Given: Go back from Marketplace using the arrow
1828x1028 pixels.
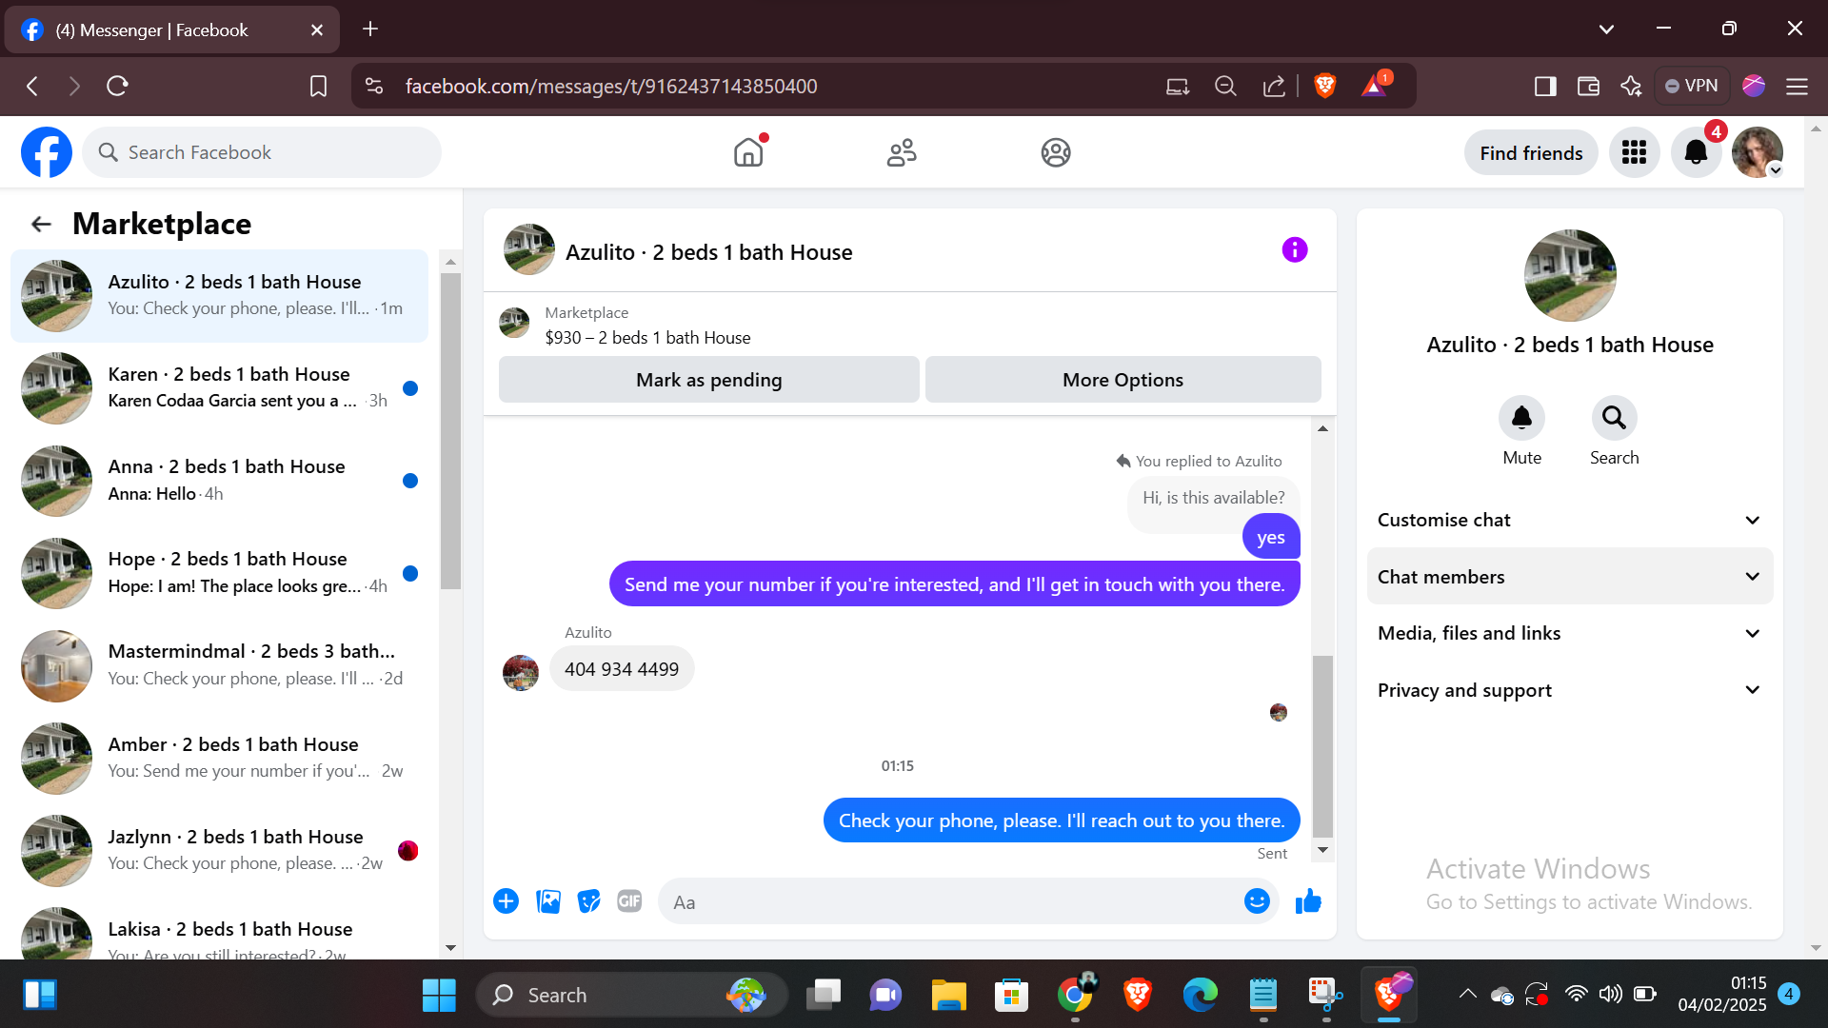Looking at the screenshot, I should click(x=41, y=224).
